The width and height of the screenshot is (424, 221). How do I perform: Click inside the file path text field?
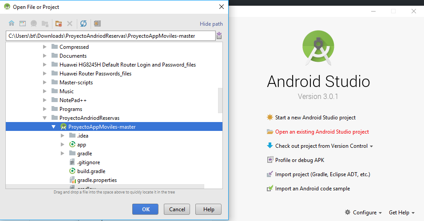pos(111,36)
